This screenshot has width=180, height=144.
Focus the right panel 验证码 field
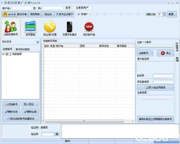click(x=163, y=76)
